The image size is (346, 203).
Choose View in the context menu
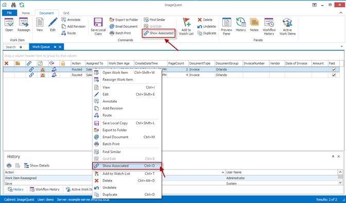pos(127,87)
